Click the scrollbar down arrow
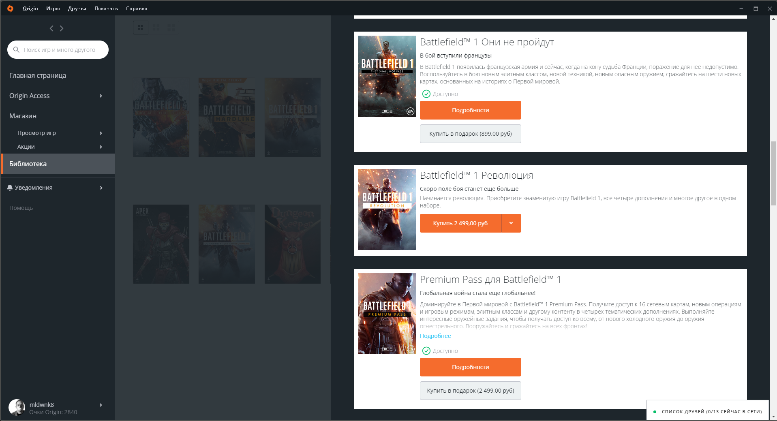 tap(773, 417)
